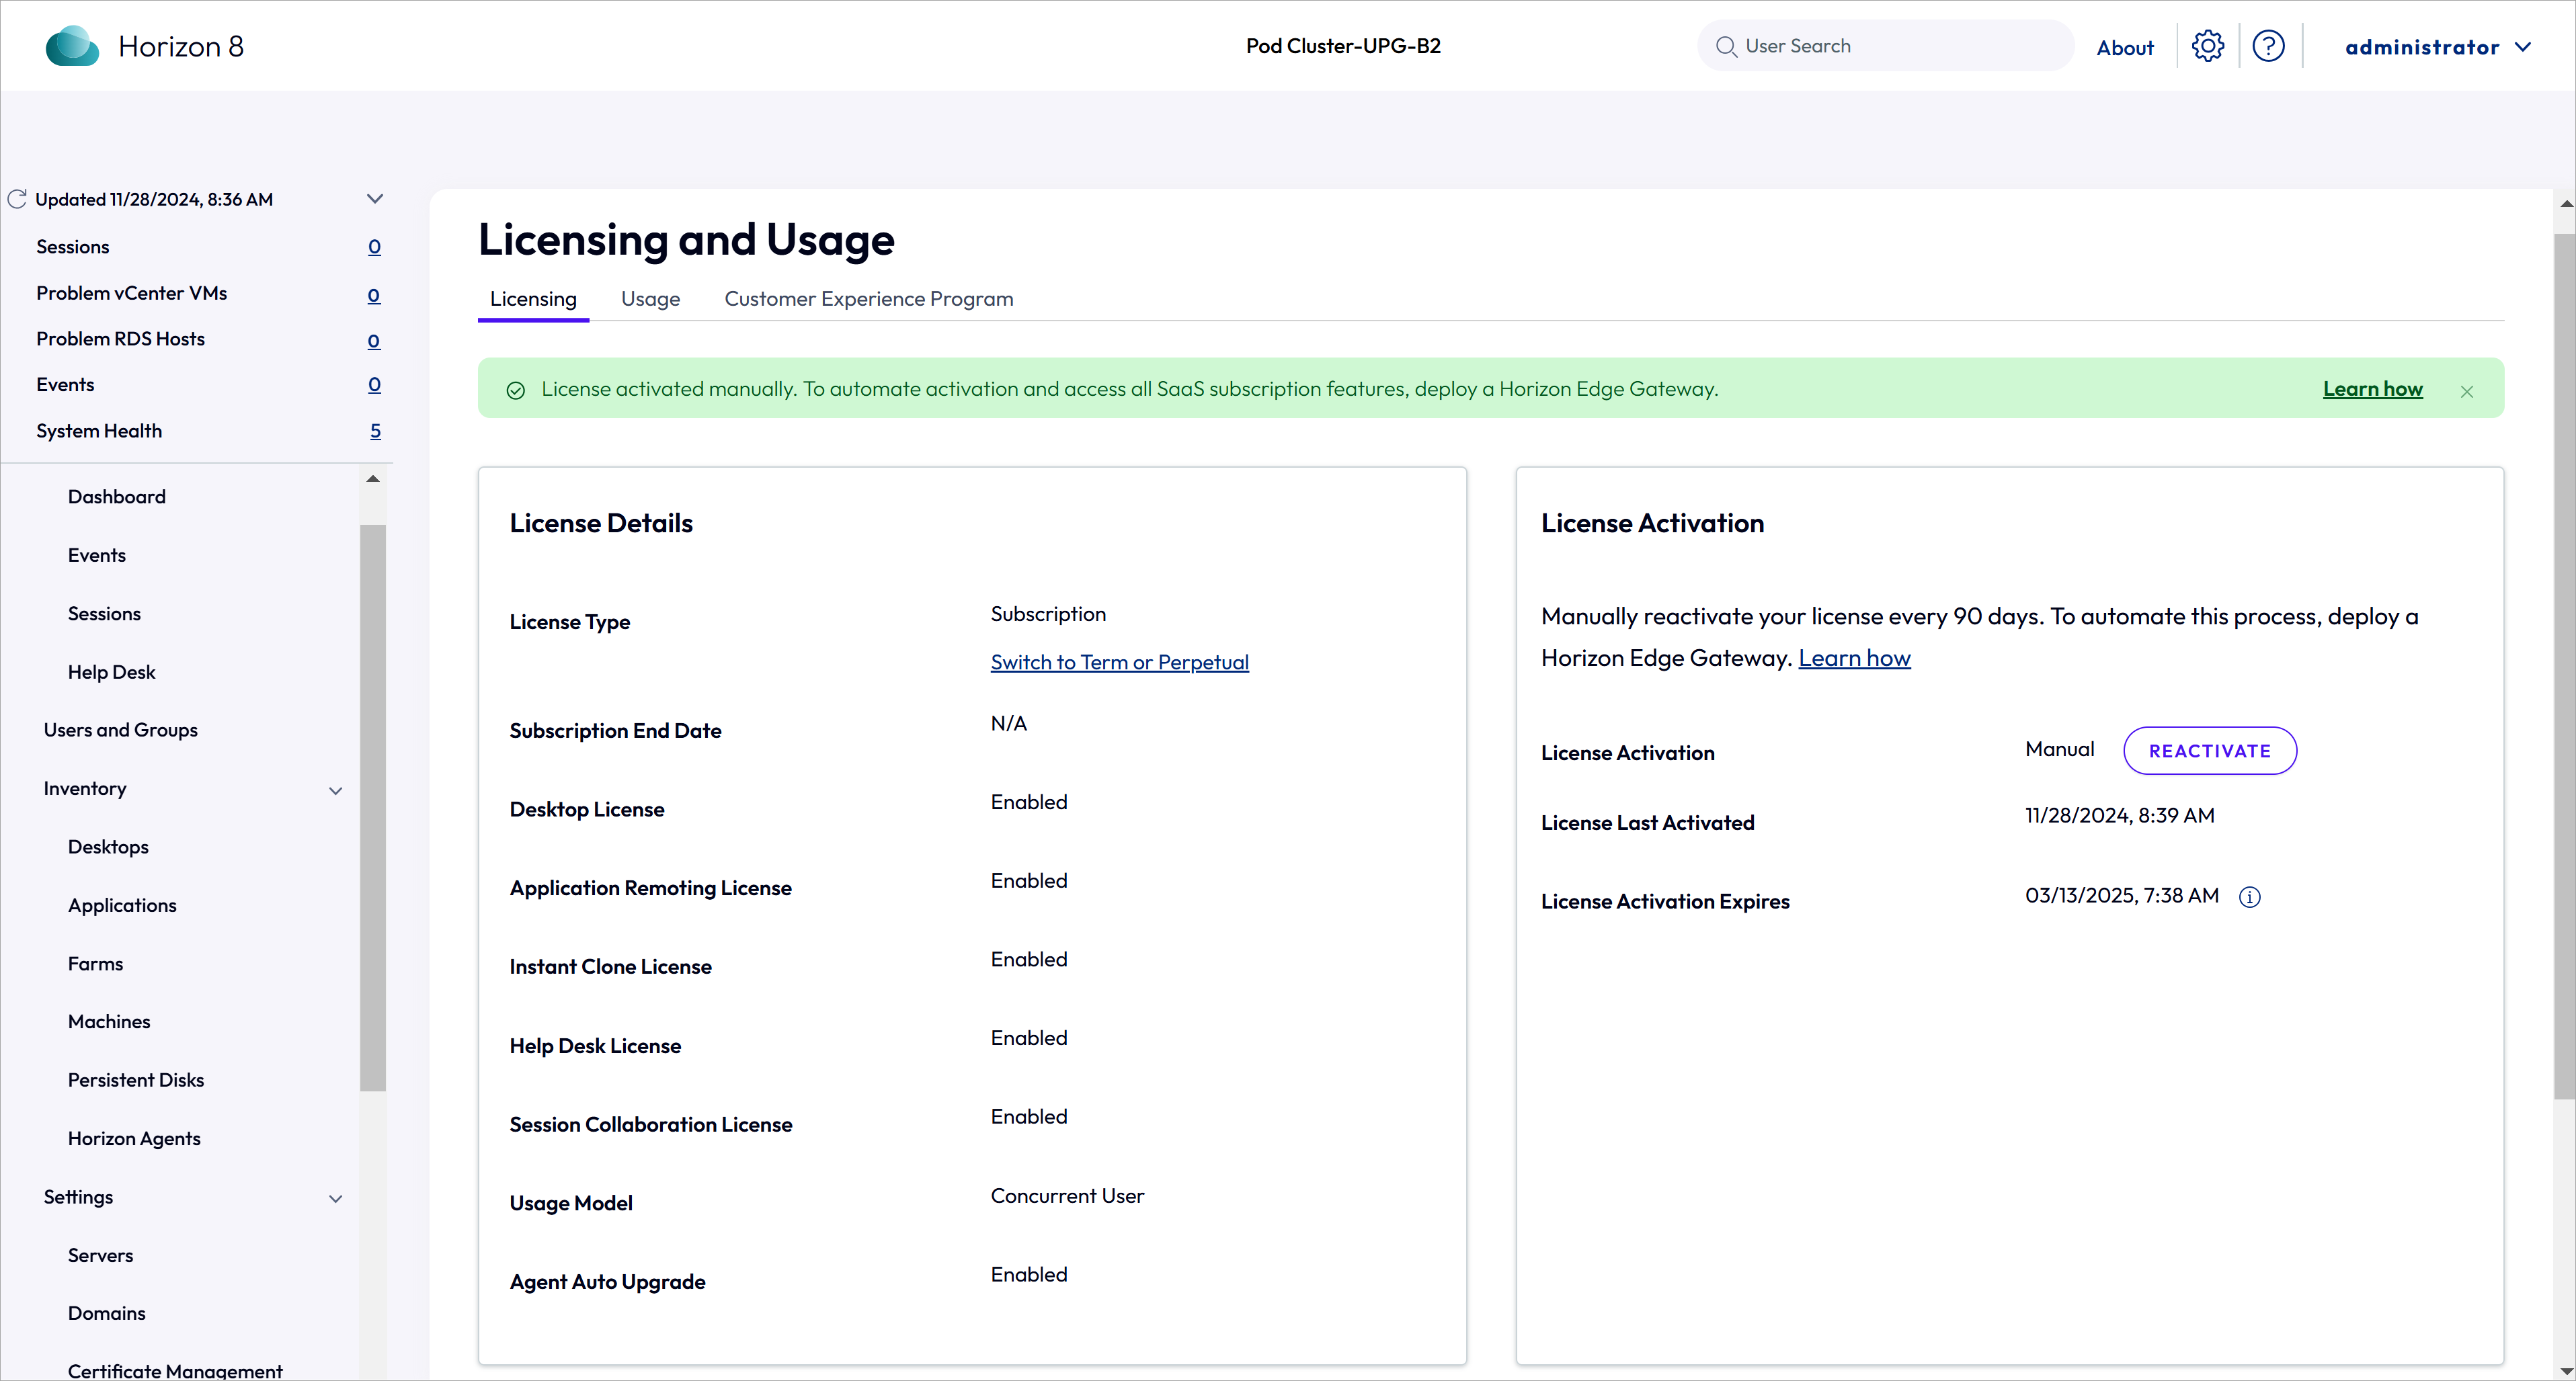Open Events in the navigation menu
Viewport: 2576px width, 1381px height.
click(x=97, y=555)
